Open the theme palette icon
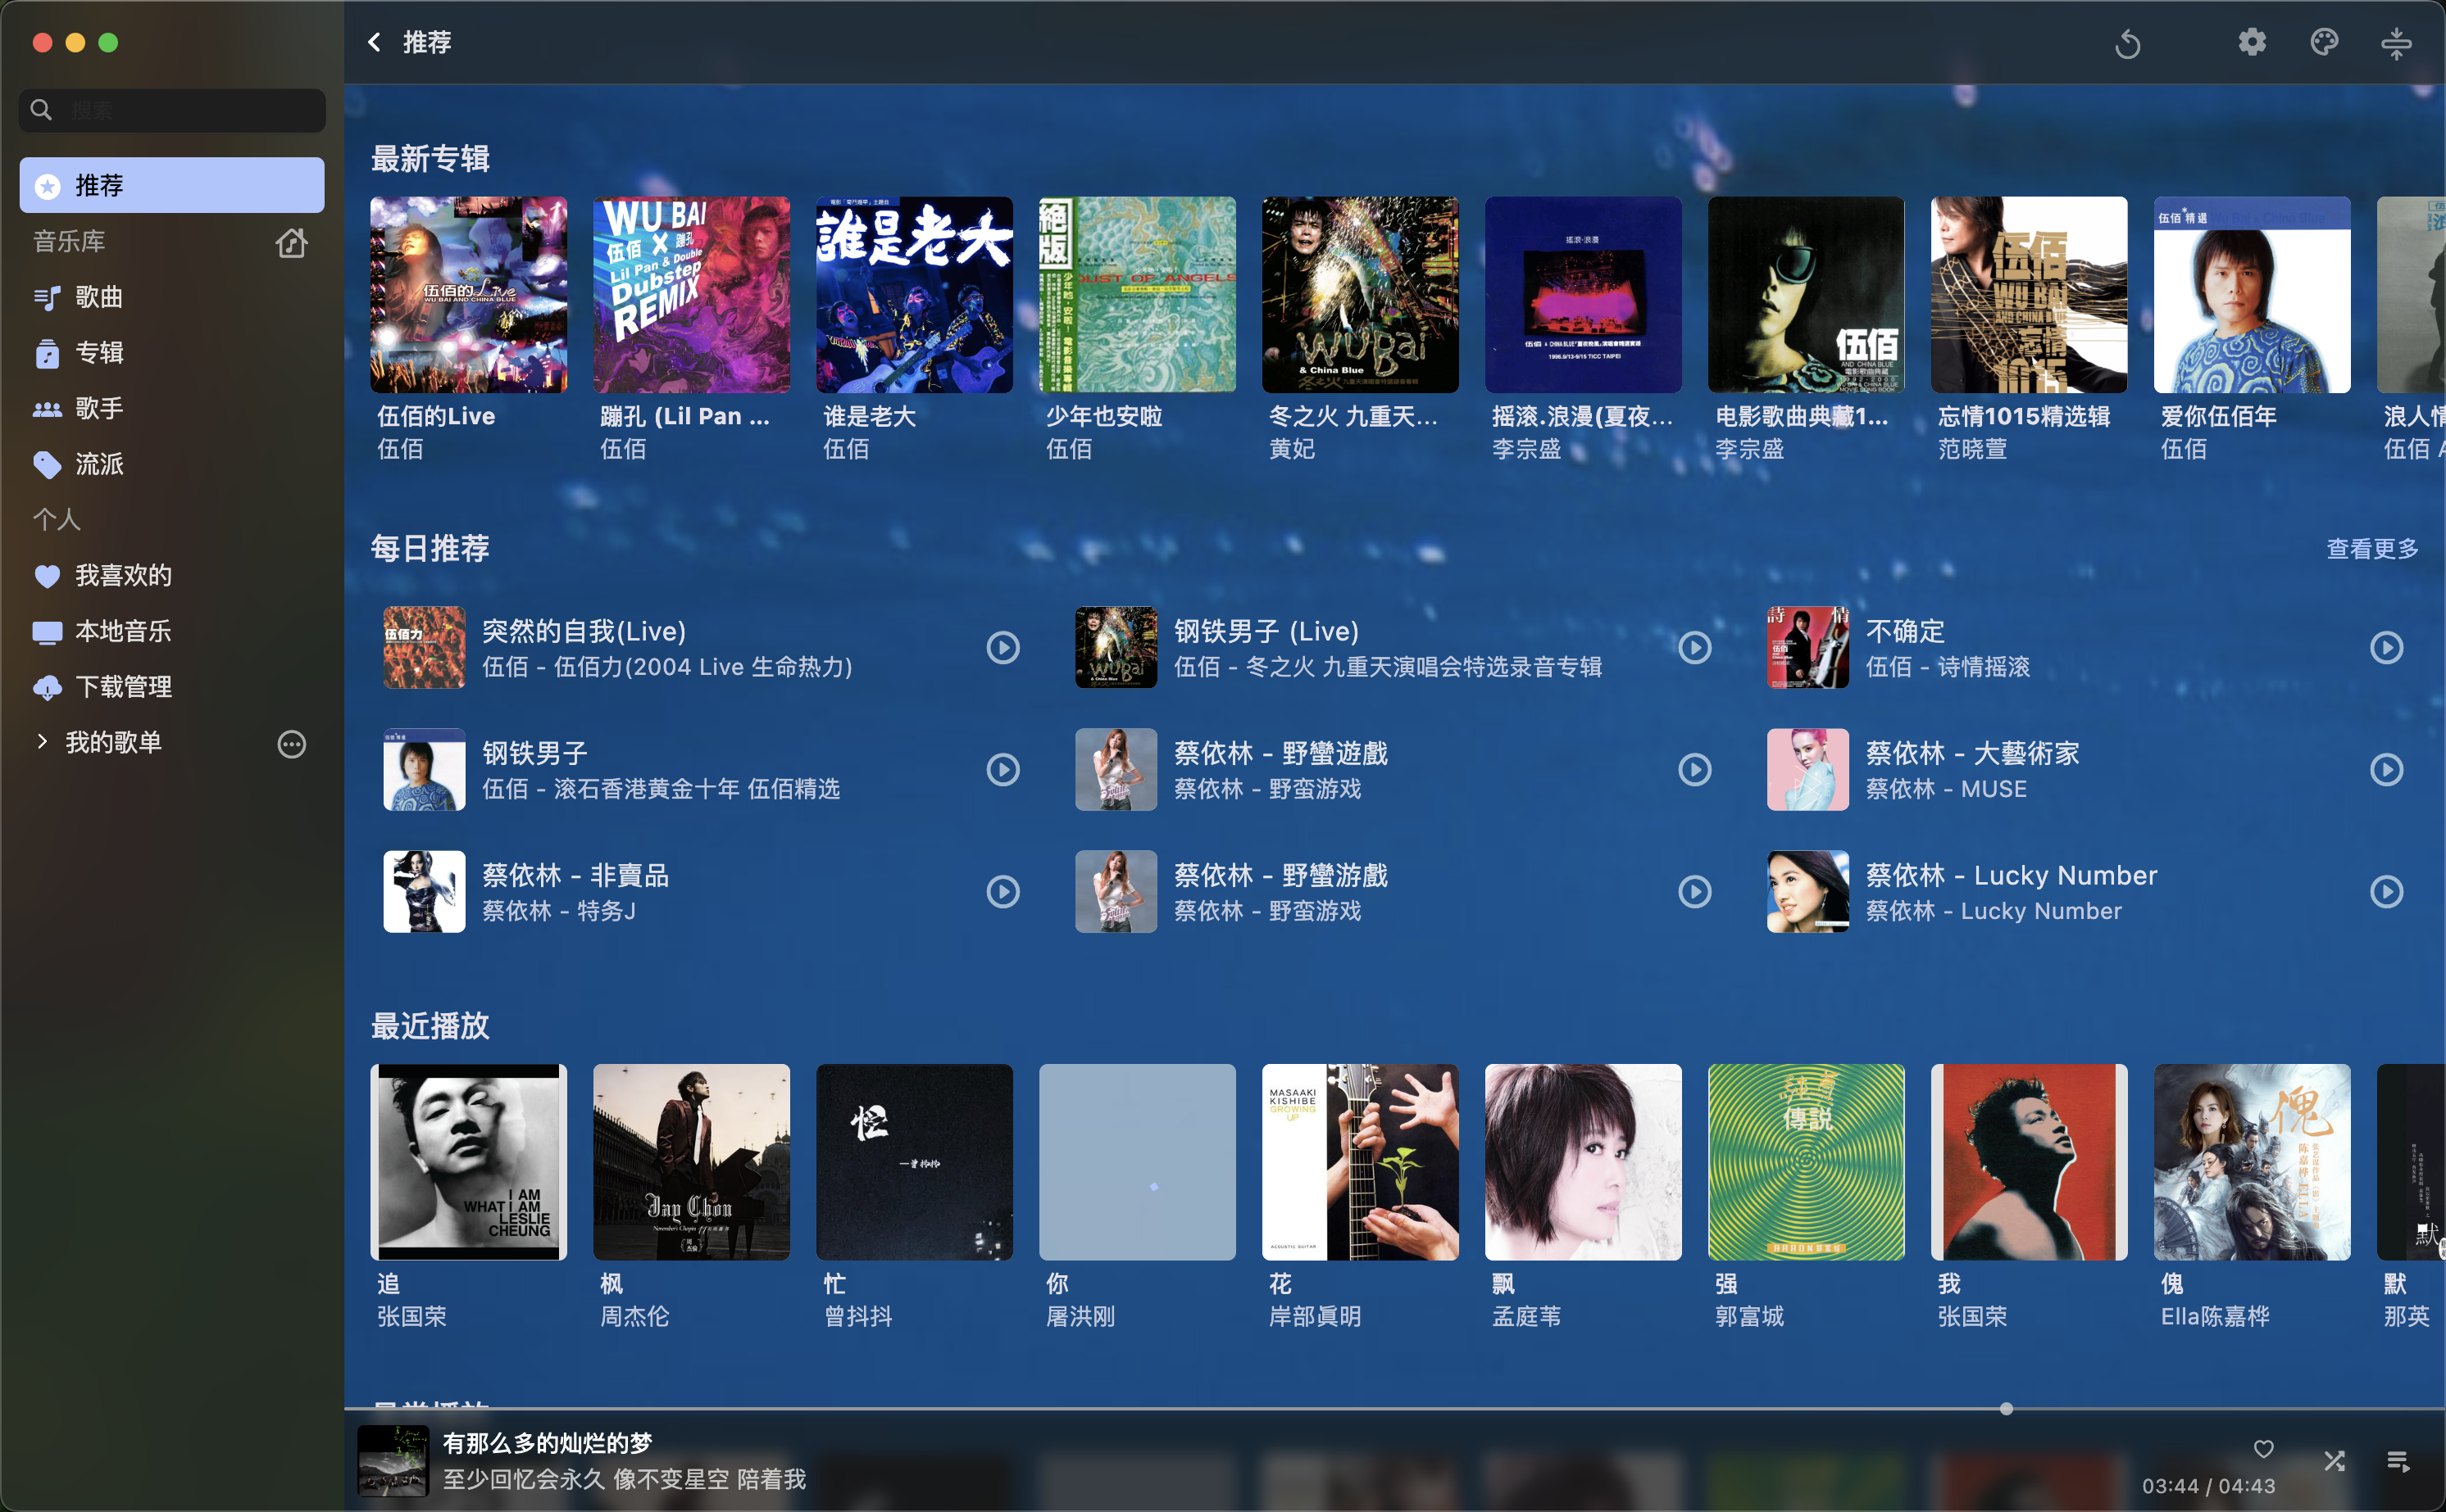This screenshot has height=1512, width=2446. click(2324, 42)
